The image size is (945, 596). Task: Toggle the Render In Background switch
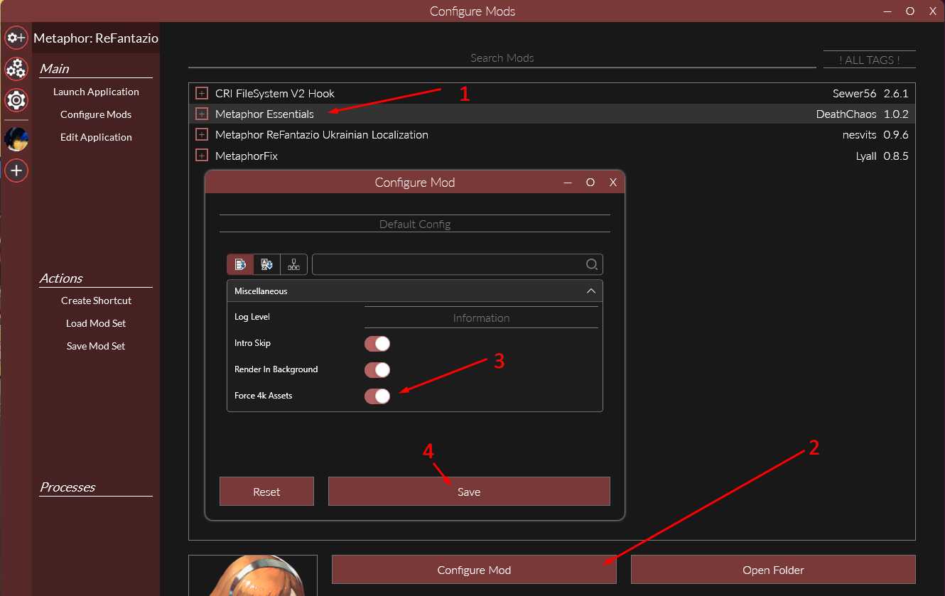377,370
